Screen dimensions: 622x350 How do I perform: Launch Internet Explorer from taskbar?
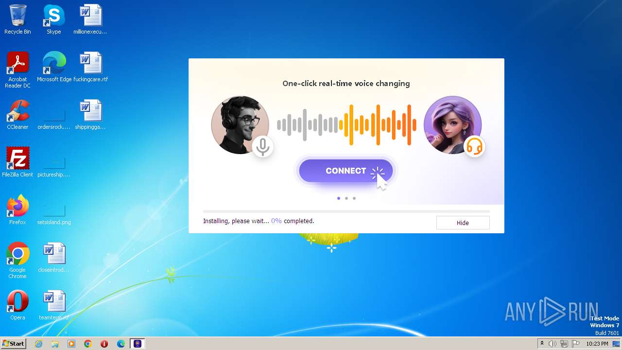pyautogui.click(x=38, y=344)
